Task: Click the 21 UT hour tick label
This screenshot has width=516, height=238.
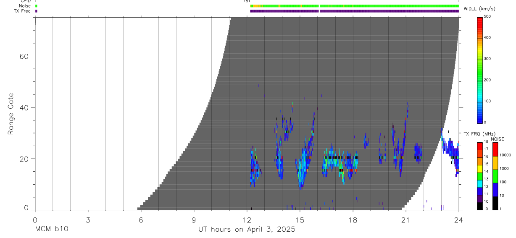Action: [405, 220]
